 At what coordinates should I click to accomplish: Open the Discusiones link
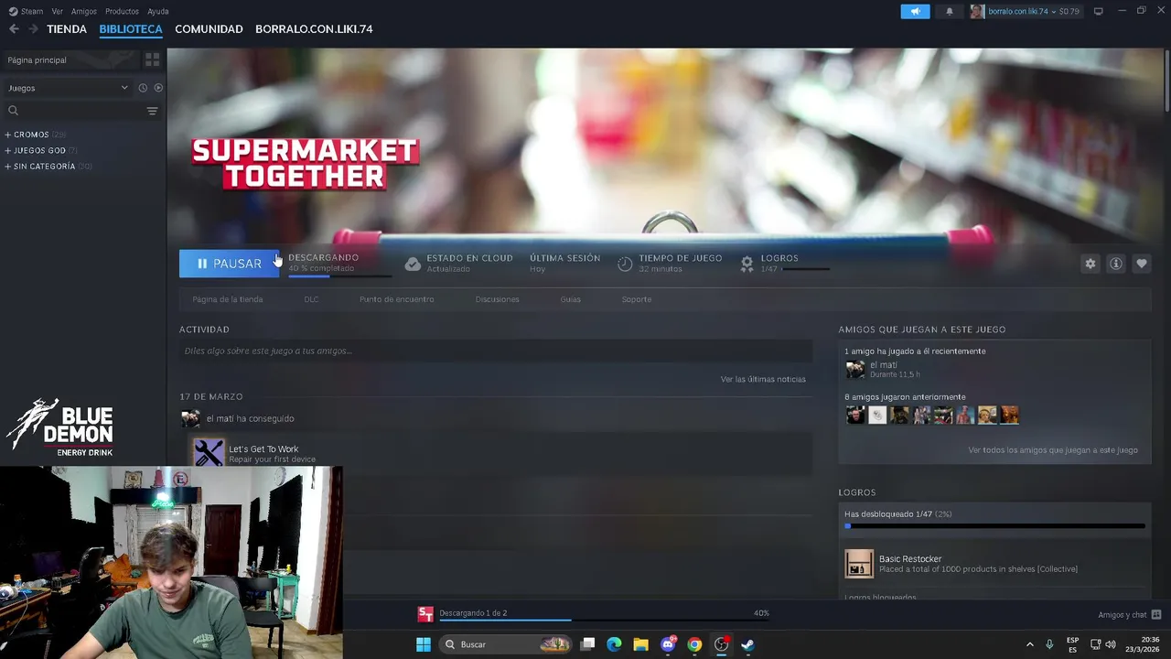tap(497, 299)
